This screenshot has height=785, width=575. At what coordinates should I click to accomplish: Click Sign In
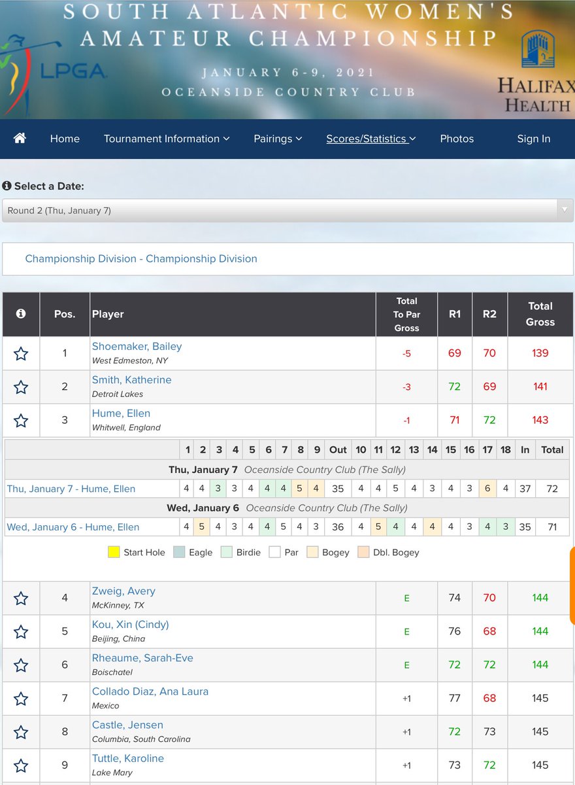click(534, 139)
